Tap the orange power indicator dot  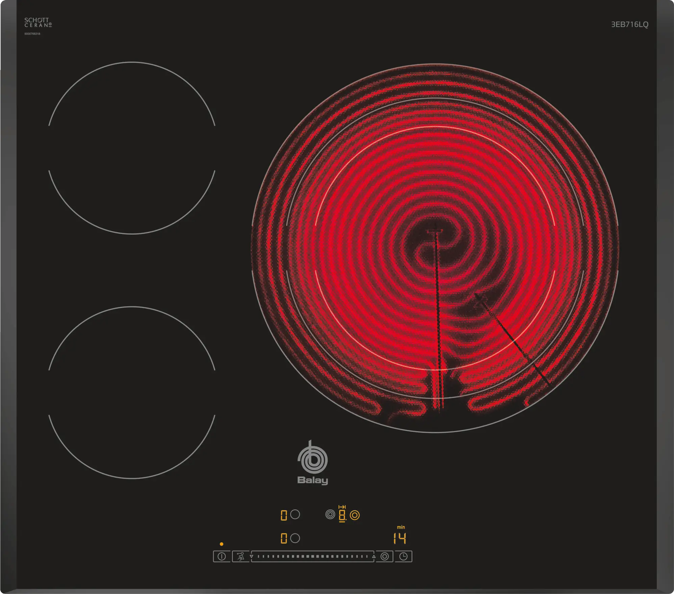coord(221,544)
